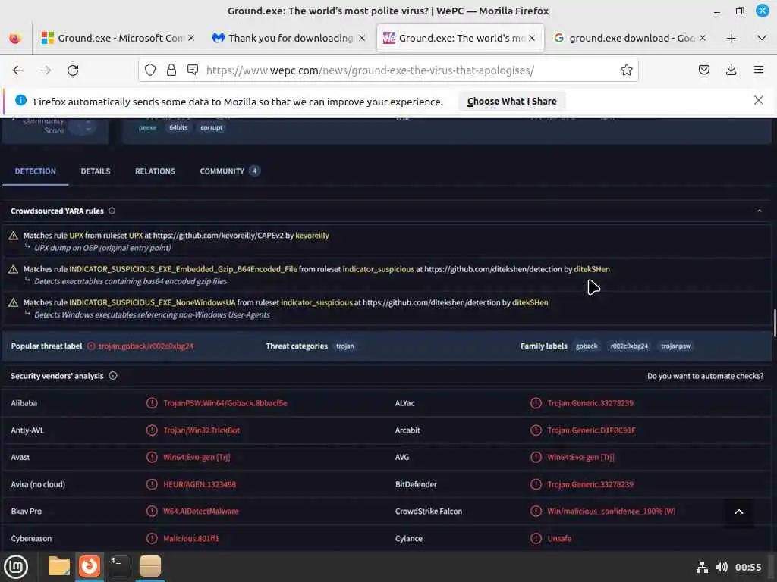Open the DETAILS tab

[x=96, y=171]
